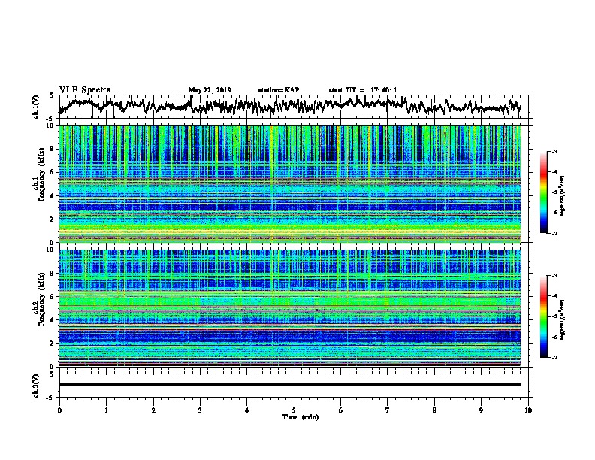595x460 pixels.
Task: Click the "-5" tick on ch.3(V) axis
Action: click(x=50, y=398)
